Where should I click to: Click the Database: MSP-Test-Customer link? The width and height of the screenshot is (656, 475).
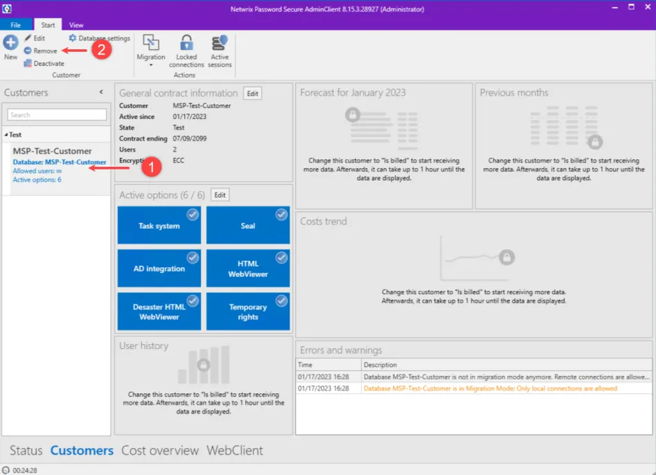point(60,162)
